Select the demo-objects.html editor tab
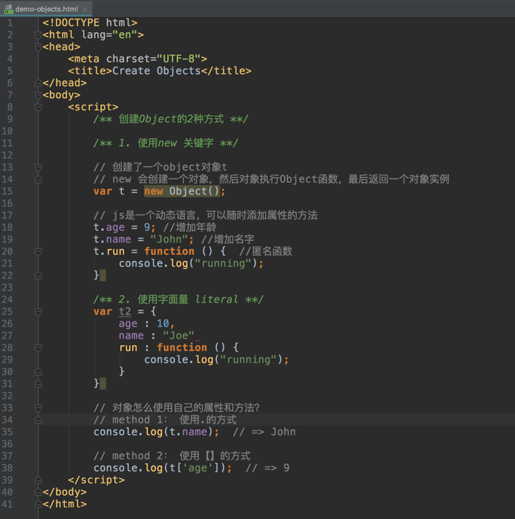The height and width of the screenshot is (519, 515). [46, 9]
